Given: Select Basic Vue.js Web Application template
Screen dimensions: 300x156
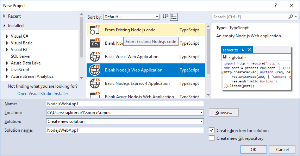Looking at the screenshot, I should pos(146,57).
